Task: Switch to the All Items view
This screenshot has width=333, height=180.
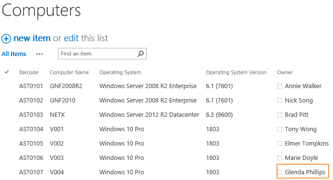Action: [14, 54]
